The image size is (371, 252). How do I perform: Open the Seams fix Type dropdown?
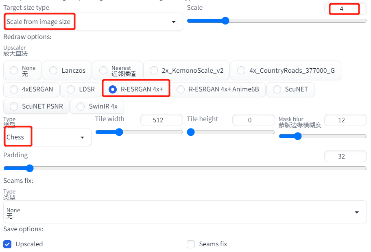pos(185,212)
